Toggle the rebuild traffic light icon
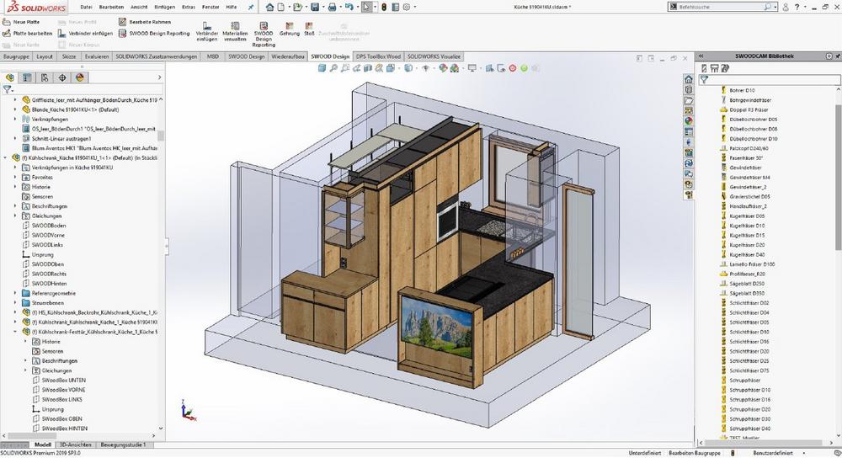This screenshot has width=842, height=458. (x=384, y=7)
